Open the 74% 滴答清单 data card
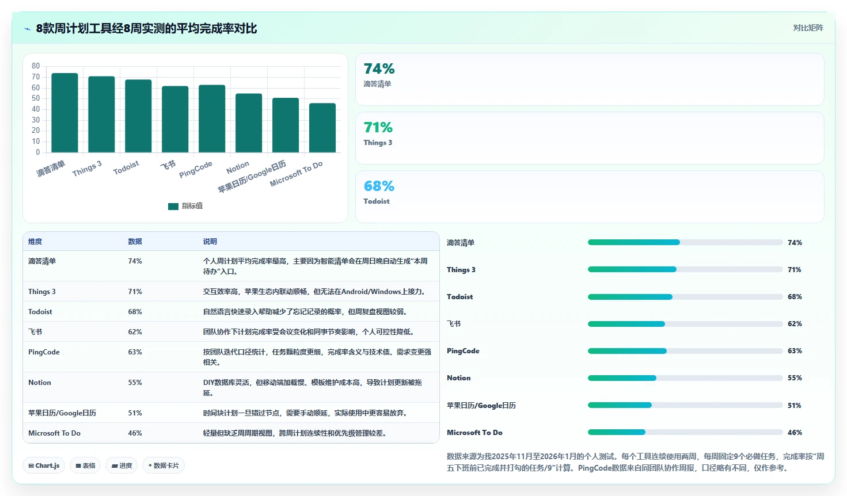The width and height of the screenshot is (847, 496). tap(590, 79)
